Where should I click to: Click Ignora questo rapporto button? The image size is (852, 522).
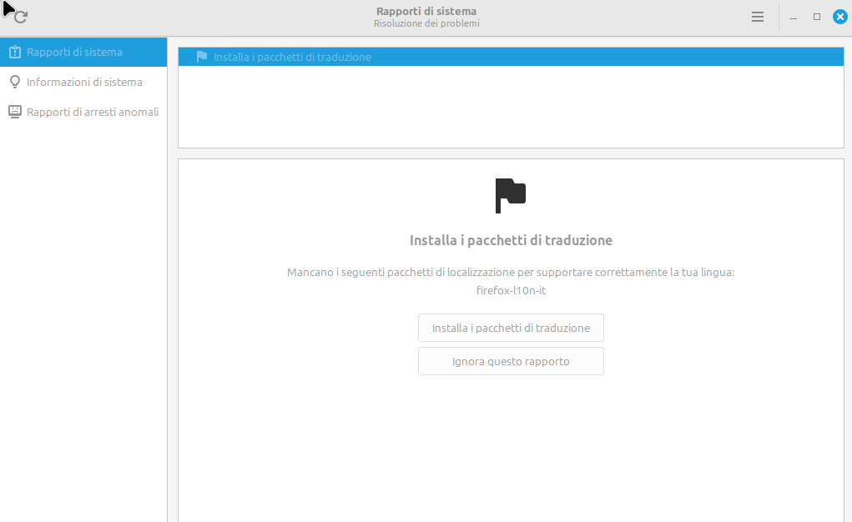click(511, 361)
